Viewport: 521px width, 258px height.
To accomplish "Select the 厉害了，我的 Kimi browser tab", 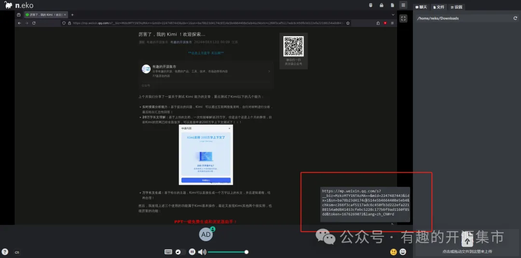I will tap(46, 14).
